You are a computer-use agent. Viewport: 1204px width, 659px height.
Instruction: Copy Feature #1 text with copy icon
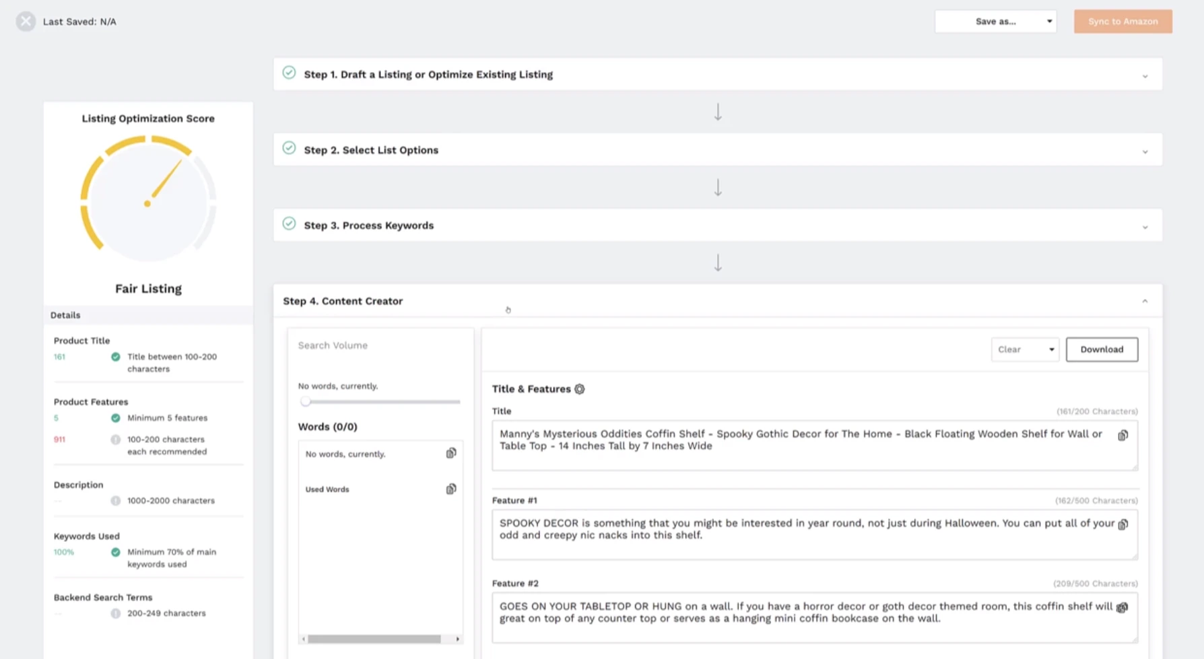click(x=1123, y=524)
